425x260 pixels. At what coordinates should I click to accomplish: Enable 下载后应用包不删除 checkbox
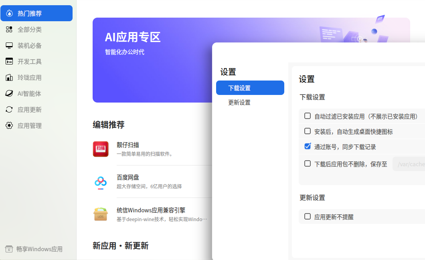308,163
